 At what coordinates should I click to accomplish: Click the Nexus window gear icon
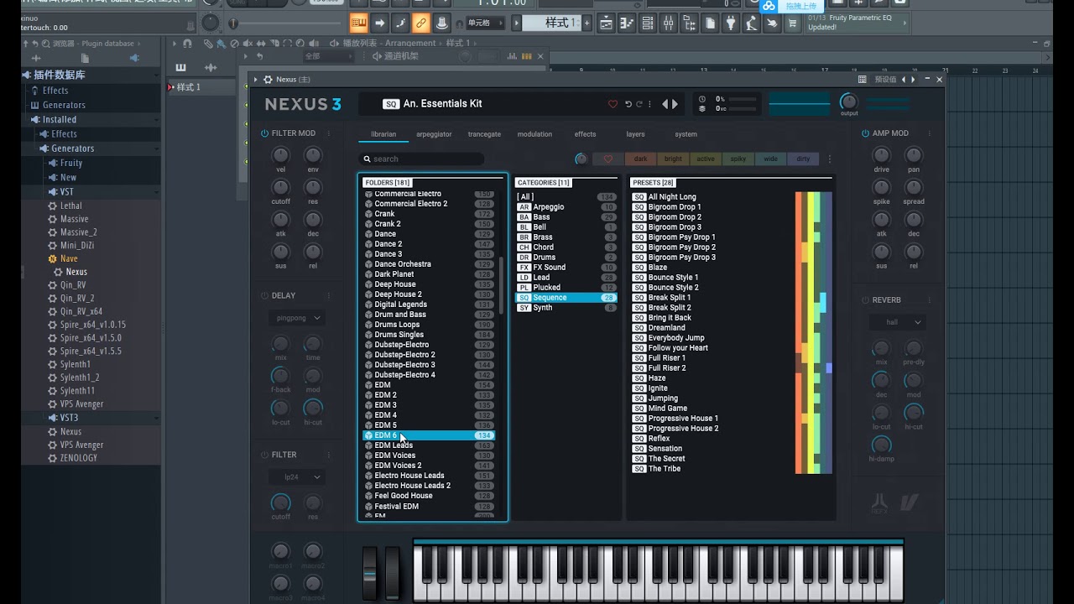[268, 80]
